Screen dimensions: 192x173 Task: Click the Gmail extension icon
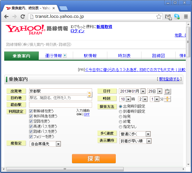tap(168, 17)
